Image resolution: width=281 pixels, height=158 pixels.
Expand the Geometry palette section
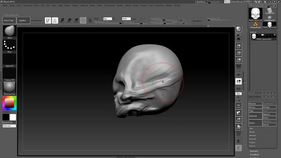[x=254, y=151]
